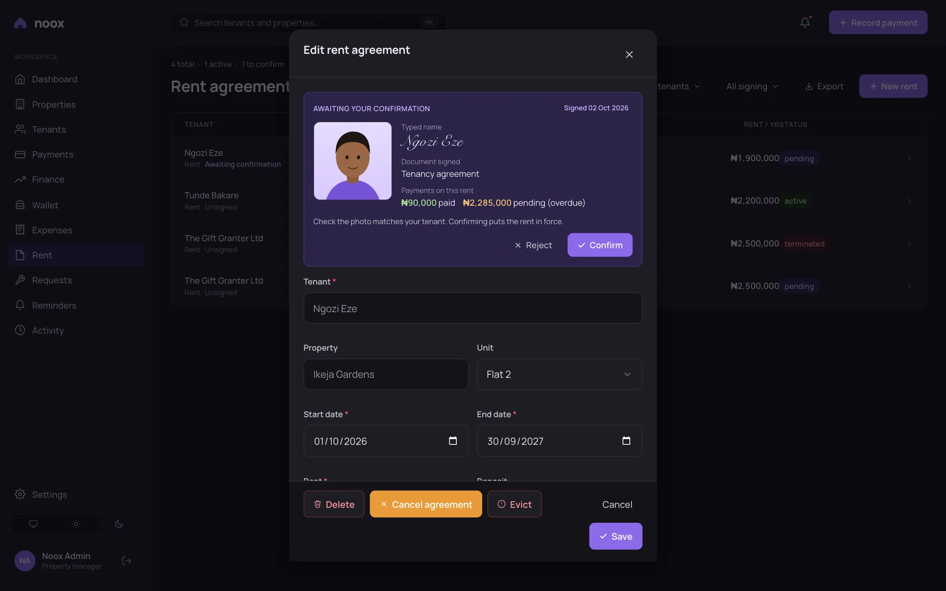Navigate to Payments in sidebar
The width and height of the screenshot is (946, 591).
76,155
